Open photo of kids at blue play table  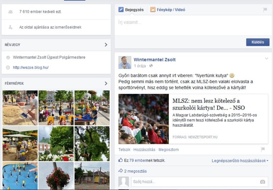coord(92,108)
